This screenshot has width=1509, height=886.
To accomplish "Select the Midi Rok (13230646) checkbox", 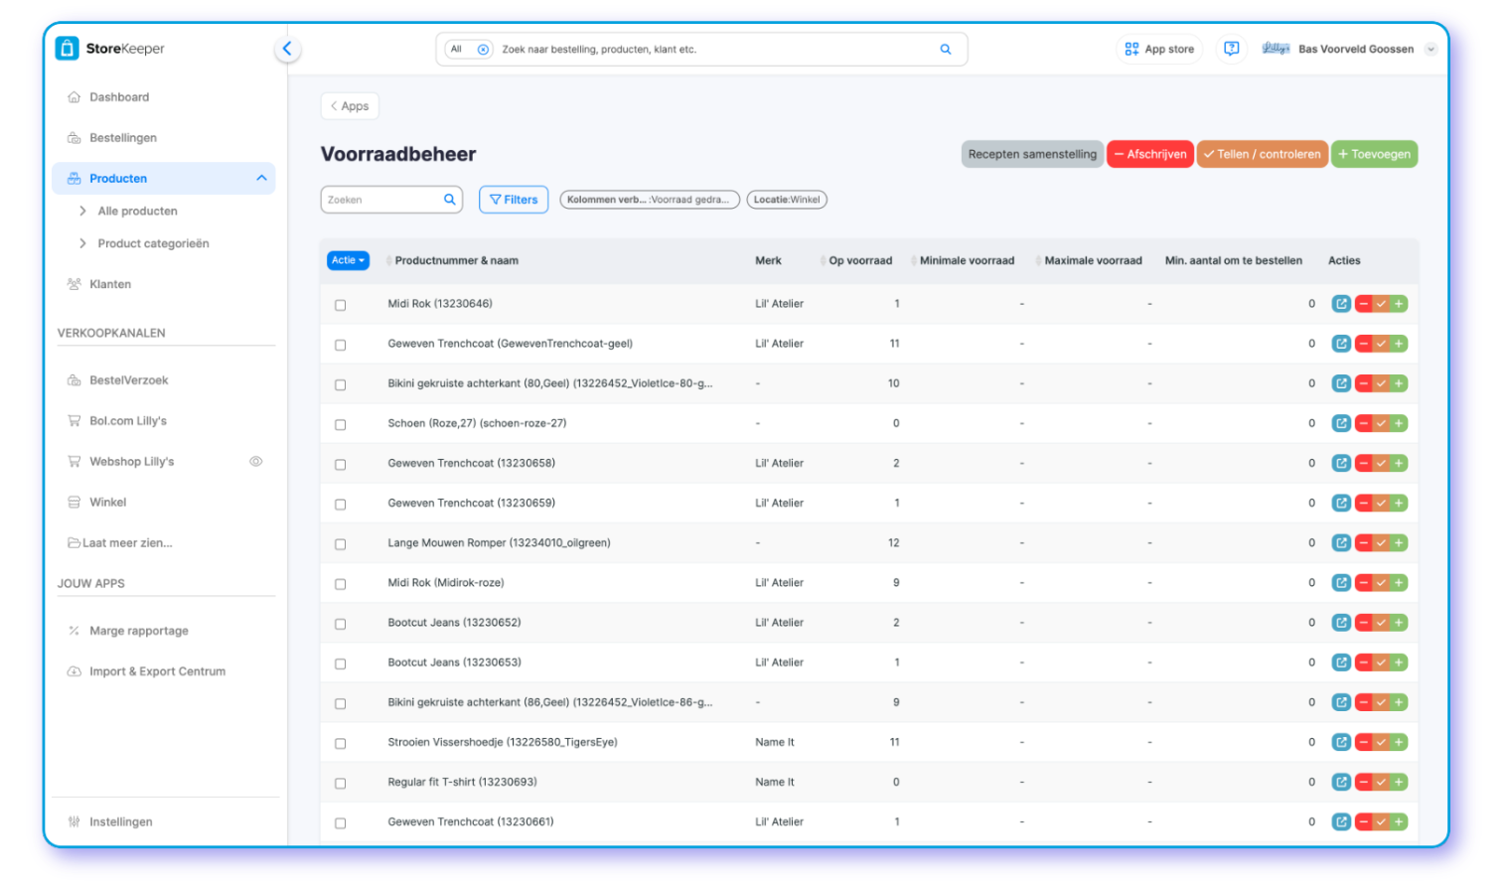I will 341,305.
